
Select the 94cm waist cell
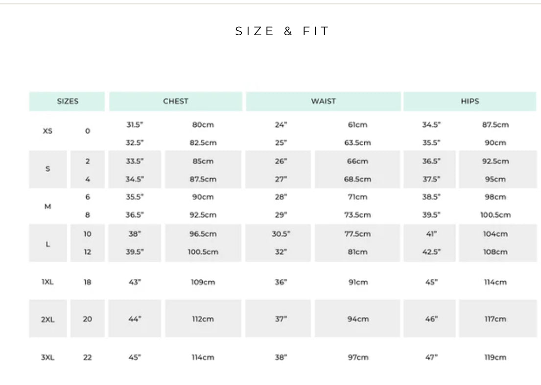coord(358,319)
